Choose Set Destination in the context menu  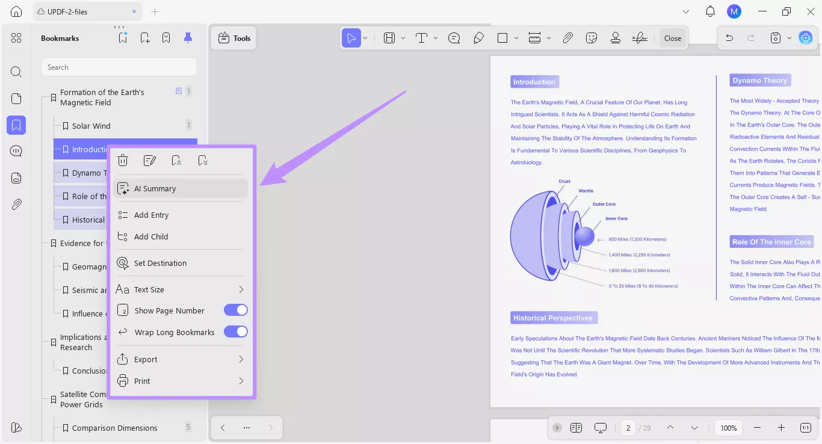coord(181,263)
